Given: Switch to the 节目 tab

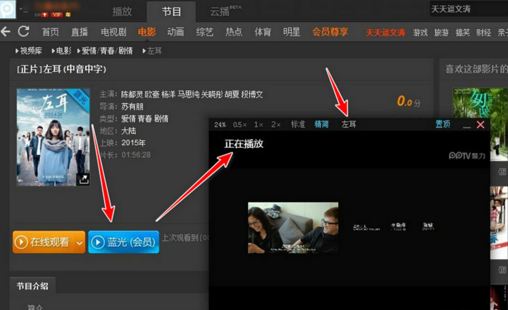Looking at the screenshot, I should (171, 12).
